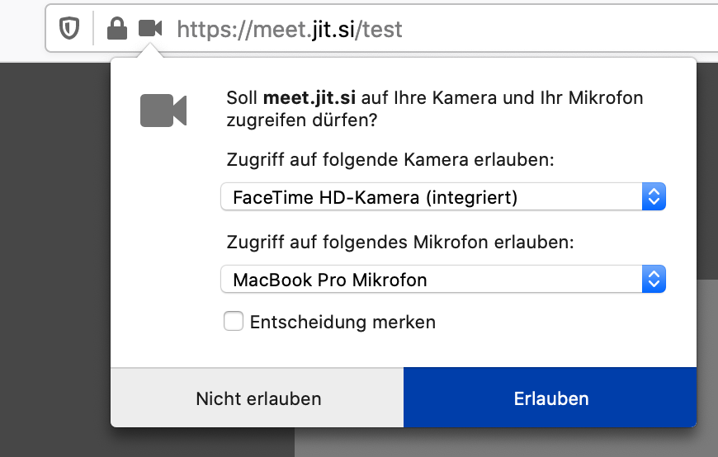Click the "zugreifen dürfen?" question text

point(301,120)
